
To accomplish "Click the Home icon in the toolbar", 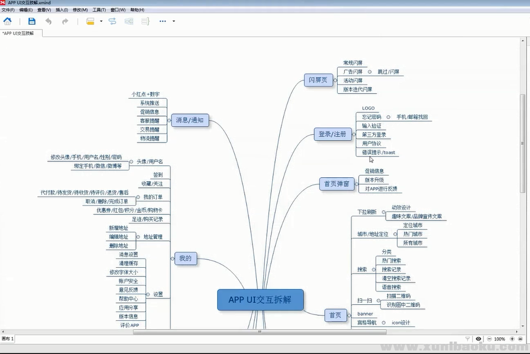I will 8,21.
